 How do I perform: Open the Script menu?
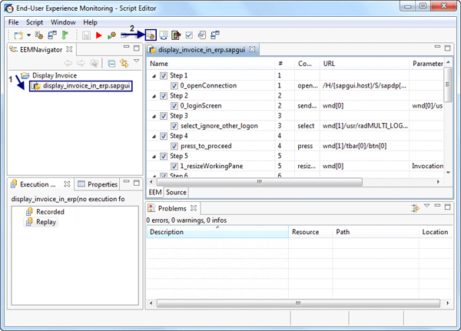click(x=40, y=22)
